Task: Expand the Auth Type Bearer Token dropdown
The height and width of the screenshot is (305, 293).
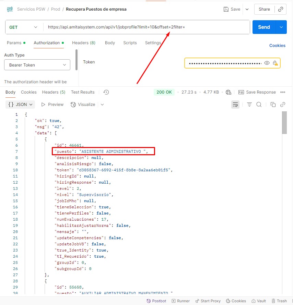Action: coord(37,65)
